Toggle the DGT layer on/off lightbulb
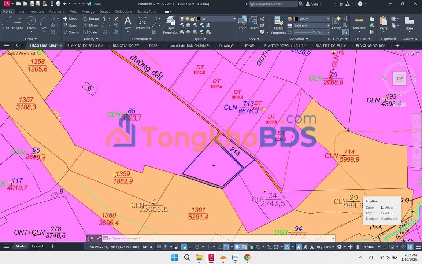 [182, 19]
